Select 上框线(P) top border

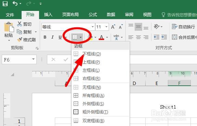(x=100, y=62)
